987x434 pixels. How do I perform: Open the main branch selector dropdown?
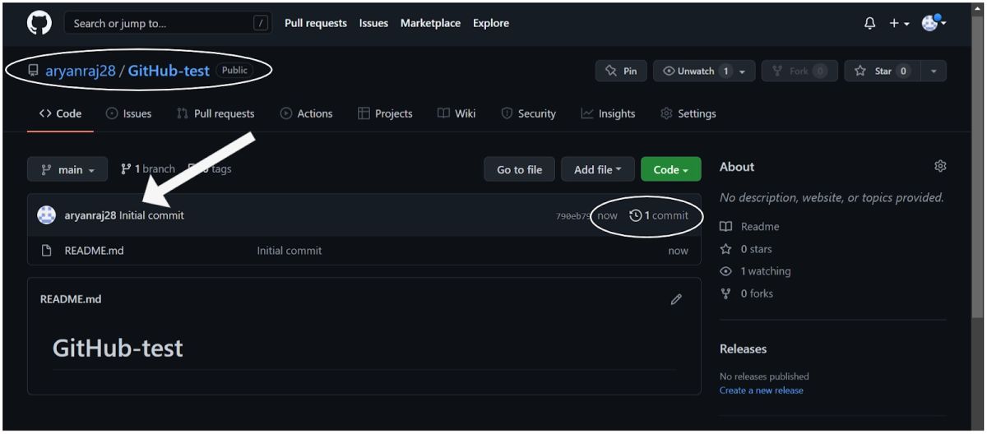click(67, 169)
